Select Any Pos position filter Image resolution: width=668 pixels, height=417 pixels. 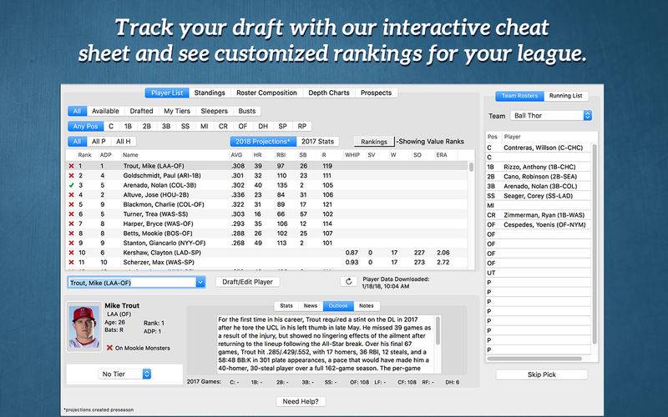pos(86,127)
